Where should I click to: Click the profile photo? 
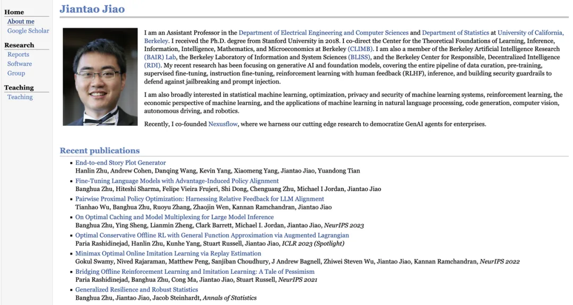(x=100, y=77)
